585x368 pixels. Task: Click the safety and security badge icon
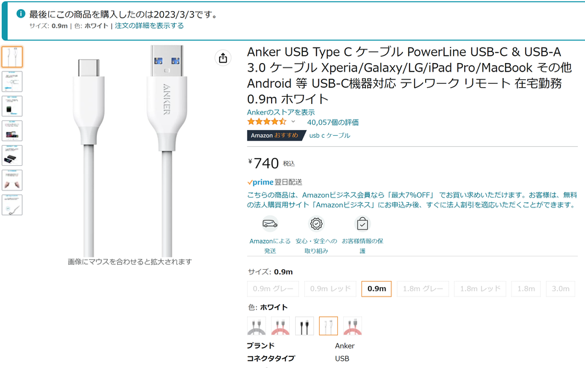(x=317, y=224)
